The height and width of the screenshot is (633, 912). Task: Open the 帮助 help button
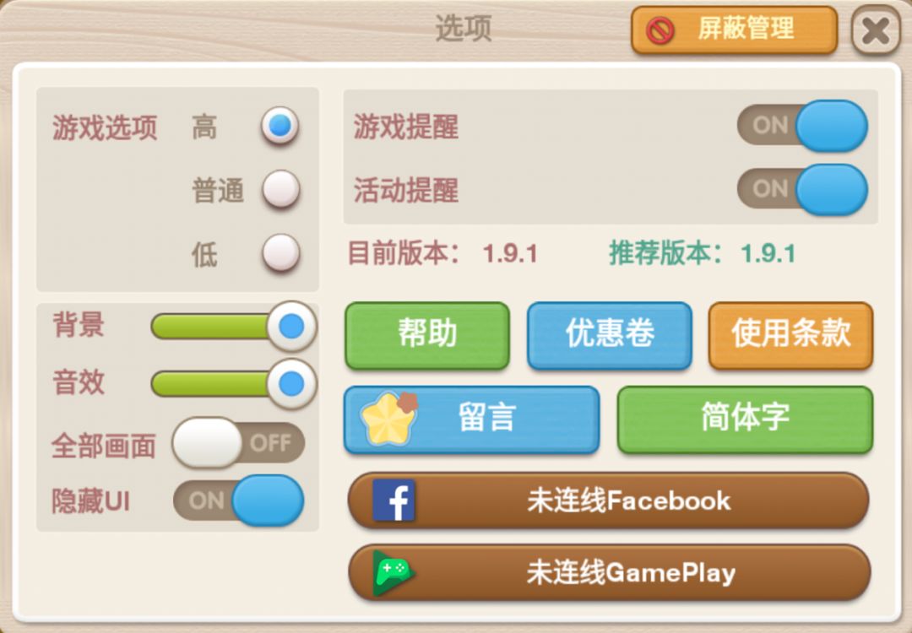427,335
